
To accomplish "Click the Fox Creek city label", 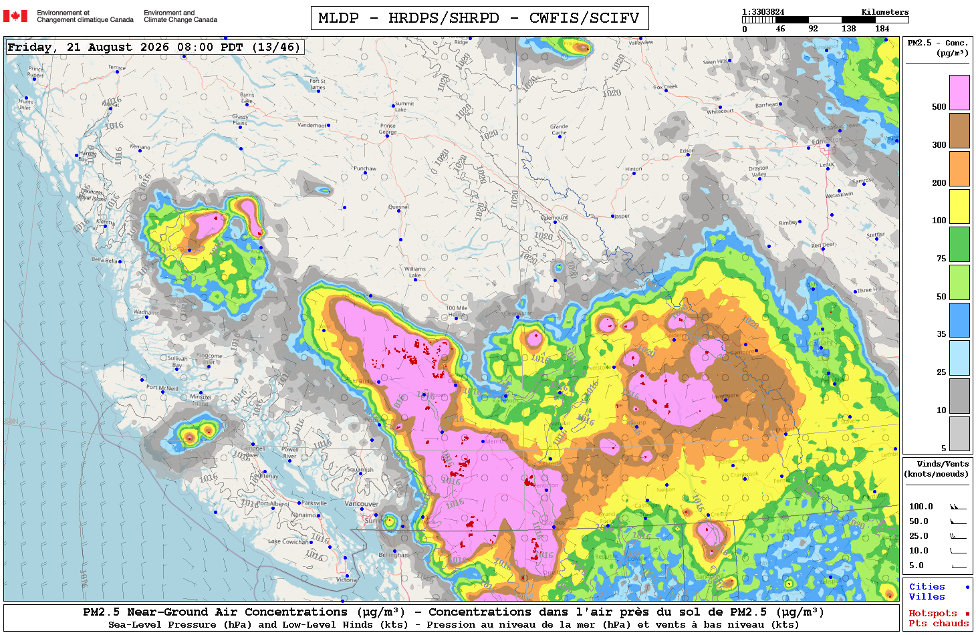I will [x=666, y=87].
